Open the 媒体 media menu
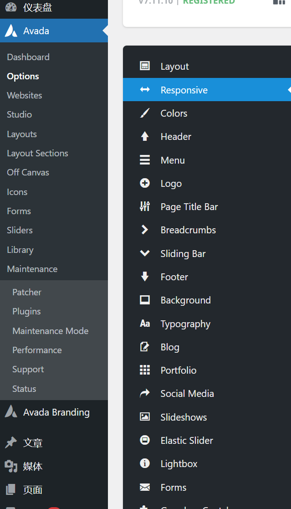 (x=33, y=466)
